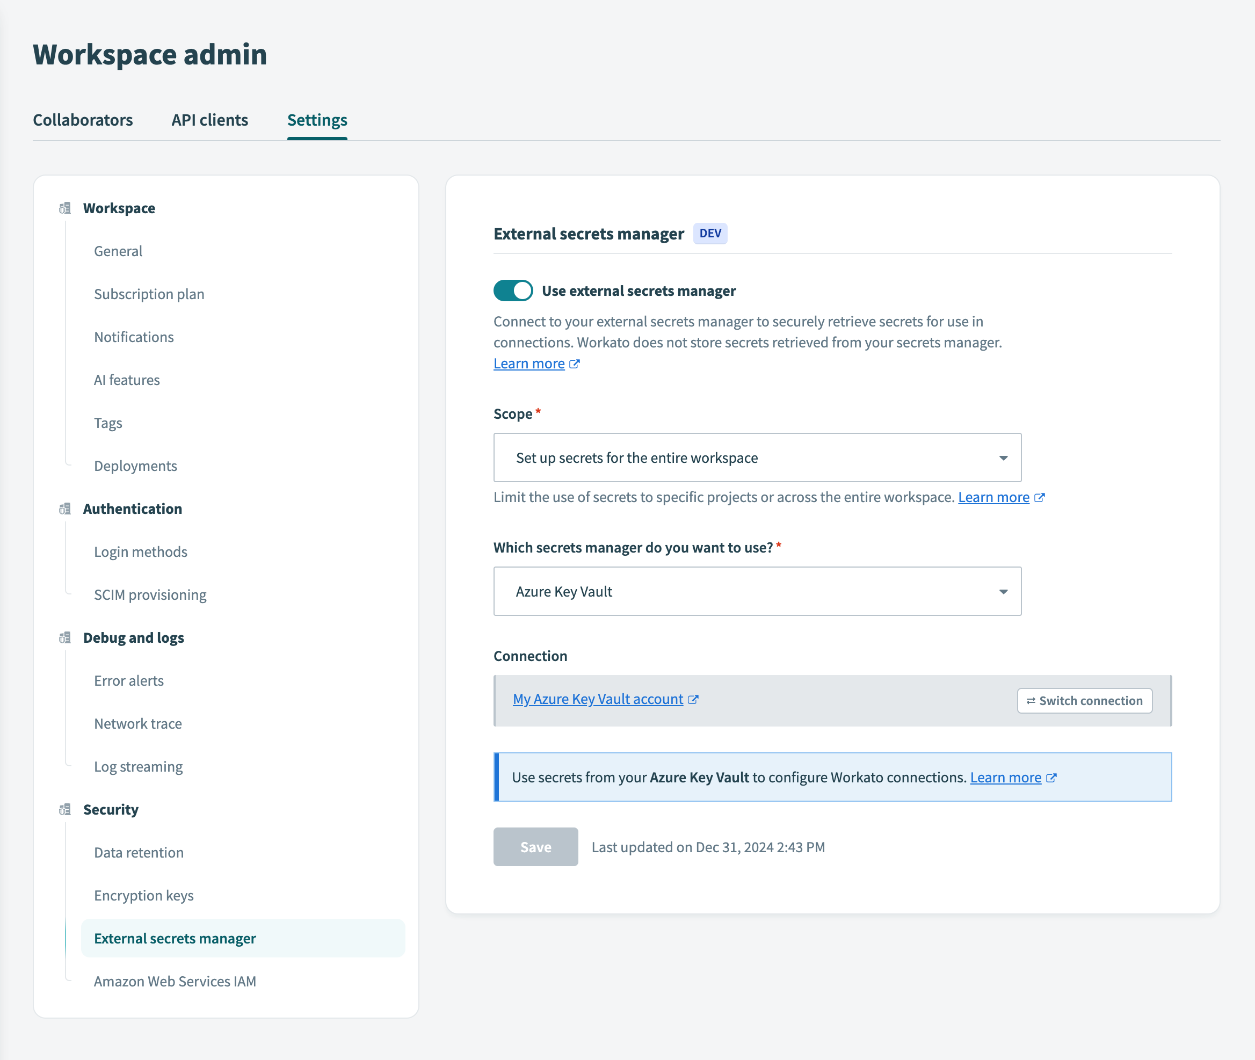1255x1060 pixels.
Task: Click the Workspace section icon
Action: [x=65, y=208]
